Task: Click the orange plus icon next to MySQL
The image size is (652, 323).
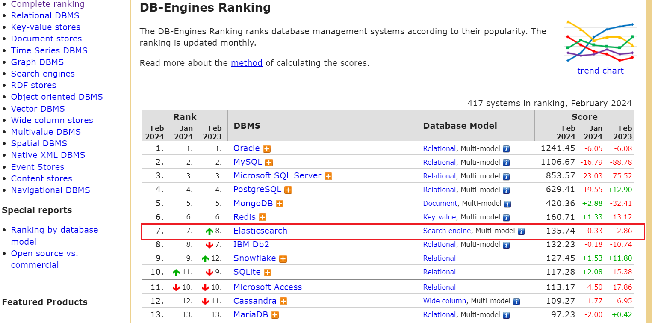Action: coord(269,163)
